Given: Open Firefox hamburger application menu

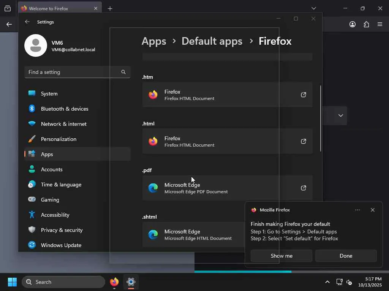Looking at the screenshot, I should click(380, 24).
